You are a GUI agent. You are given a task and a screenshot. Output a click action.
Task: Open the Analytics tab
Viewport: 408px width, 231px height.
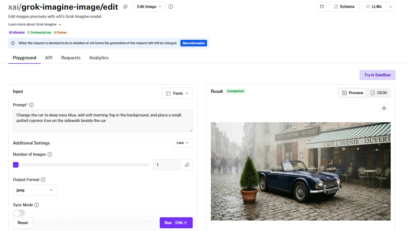[99, 58]
